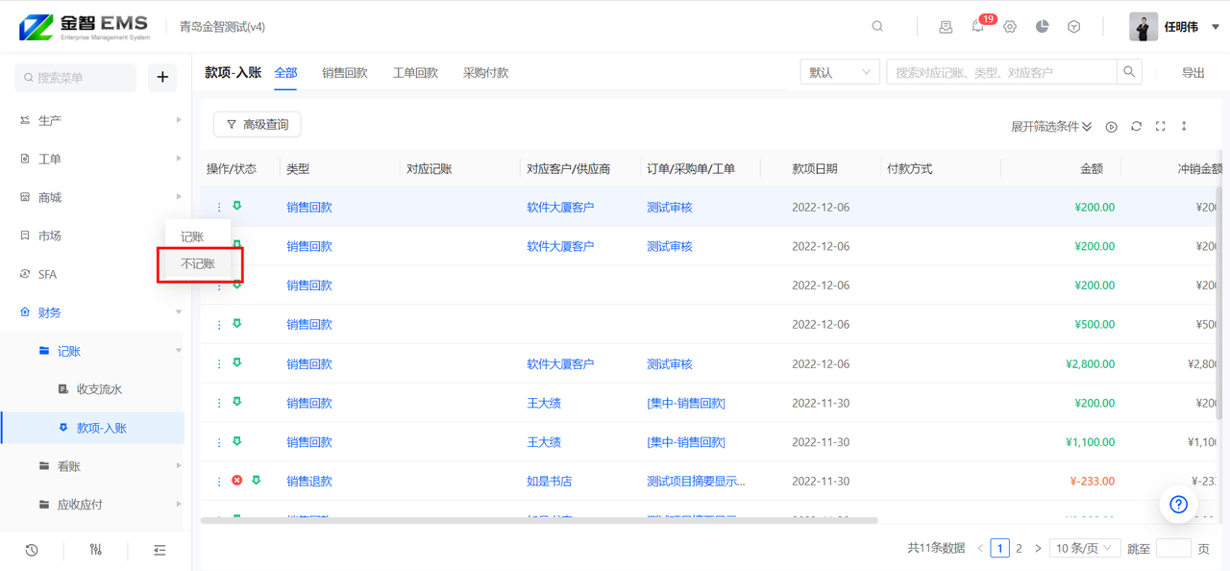Screen dimensions: 1230x571
Task: Open the recent history icon at the sidebar bottom
Action: pos(32,550)
